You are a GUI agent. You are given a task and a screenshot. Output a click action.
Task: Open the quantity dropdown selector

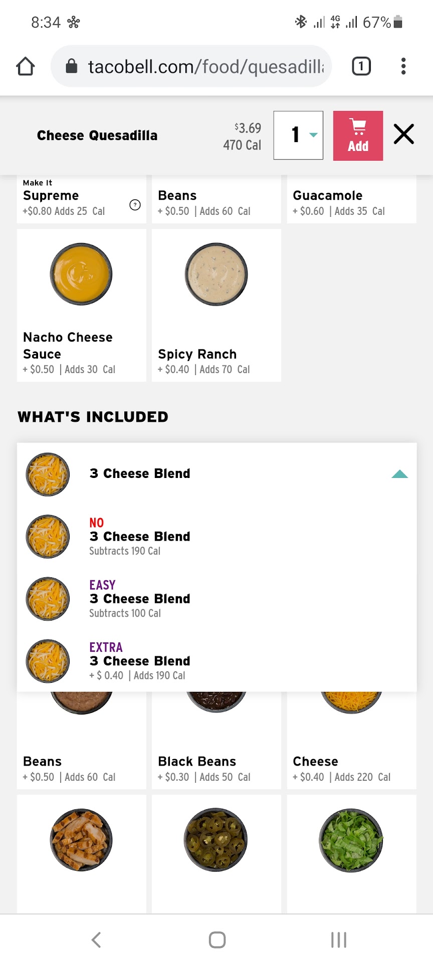298,135
